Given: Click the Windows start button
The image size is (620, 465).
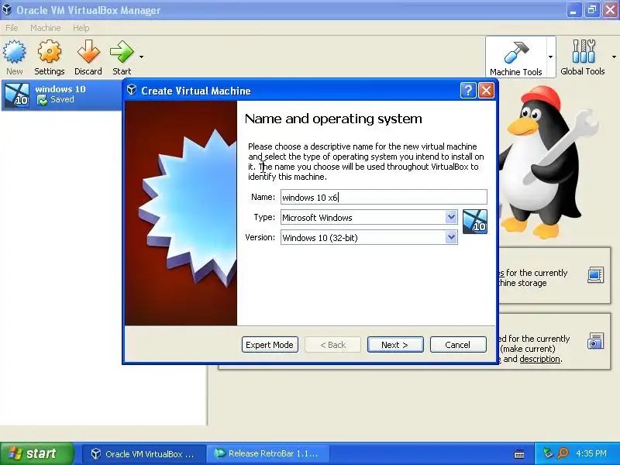Looking at the screenshot, I should tap(36, 453).
